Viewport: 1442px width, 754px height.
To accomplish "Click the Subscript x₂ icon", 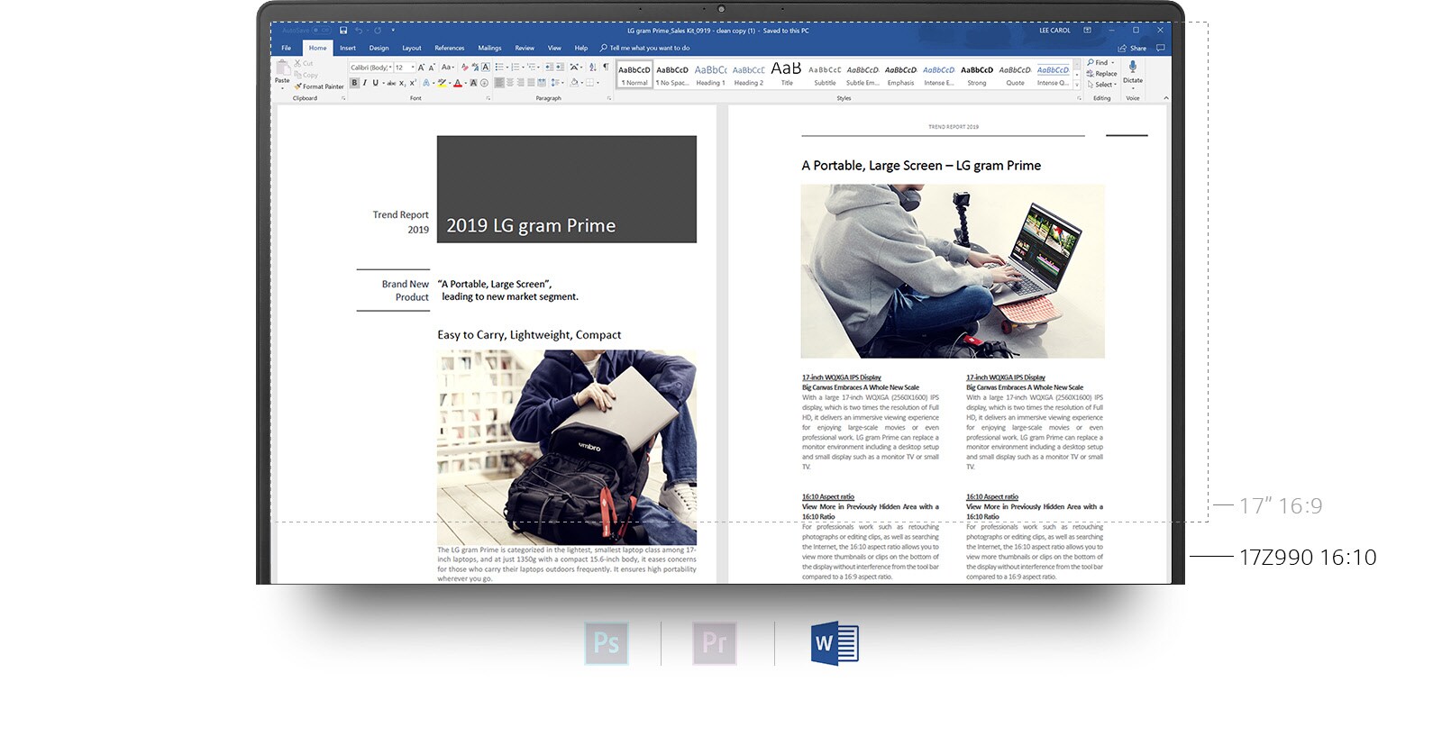I will coord(402,83).
